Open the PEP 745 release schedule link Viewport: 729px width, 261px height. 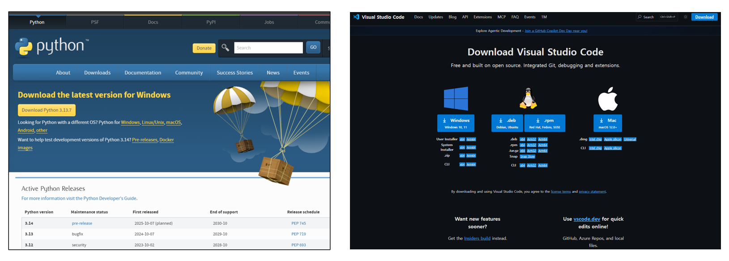coord(298,223)
